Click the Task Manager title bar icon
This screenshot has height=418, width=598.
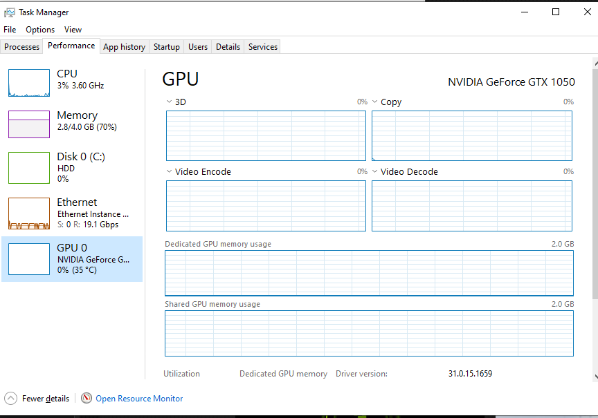10,12
